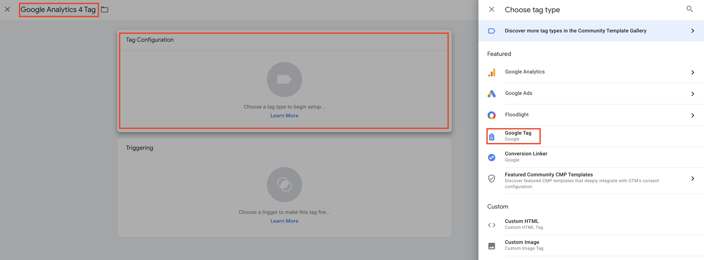Click 'Choose a tag type to begin setup...' text

pos(284,107)
